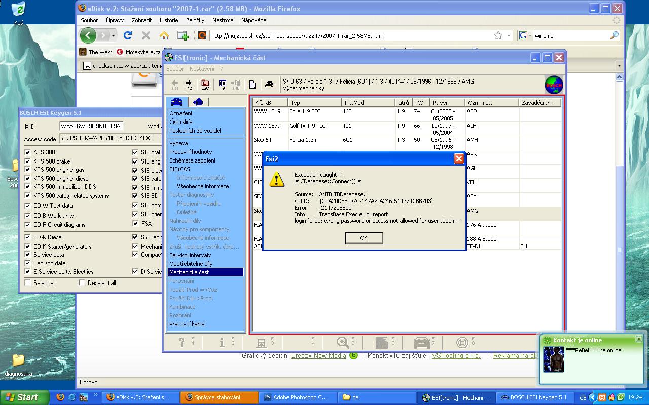
Task: Click the F11 back arrow in ESI[tronic]
Action: click(x=175, y=84)
